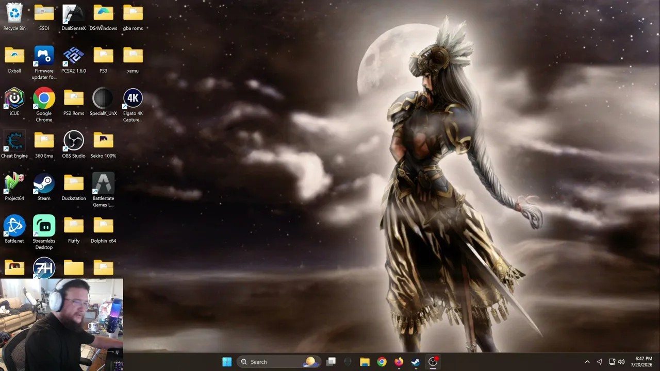Expand the hidden system tray icons chevron
This screenshot has height=371, width=660.
pos(587,362)
